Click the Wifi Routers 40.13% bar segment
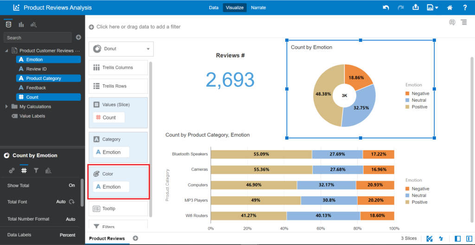The height and width of the screenshot is (245, 475). [x=323, y=216]
